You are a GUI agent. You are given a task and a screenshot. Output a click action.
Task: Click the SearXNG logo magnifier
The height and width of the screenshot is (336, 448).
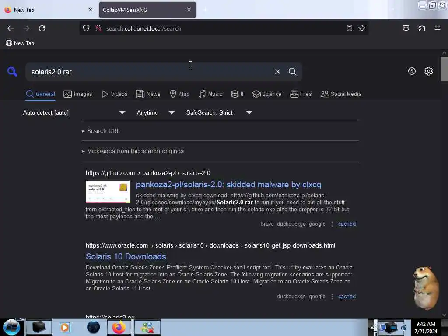click(x=12, y=71)
